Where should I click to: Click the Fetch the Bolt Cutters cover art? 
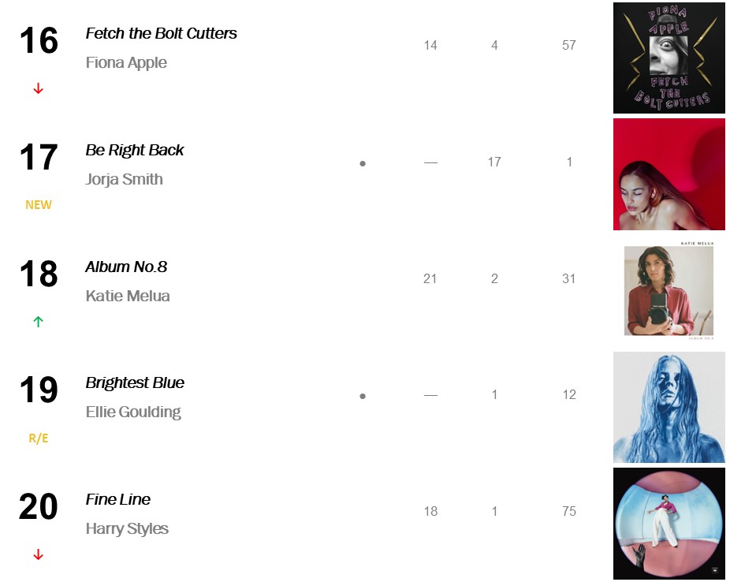click(x=669, y=58)
